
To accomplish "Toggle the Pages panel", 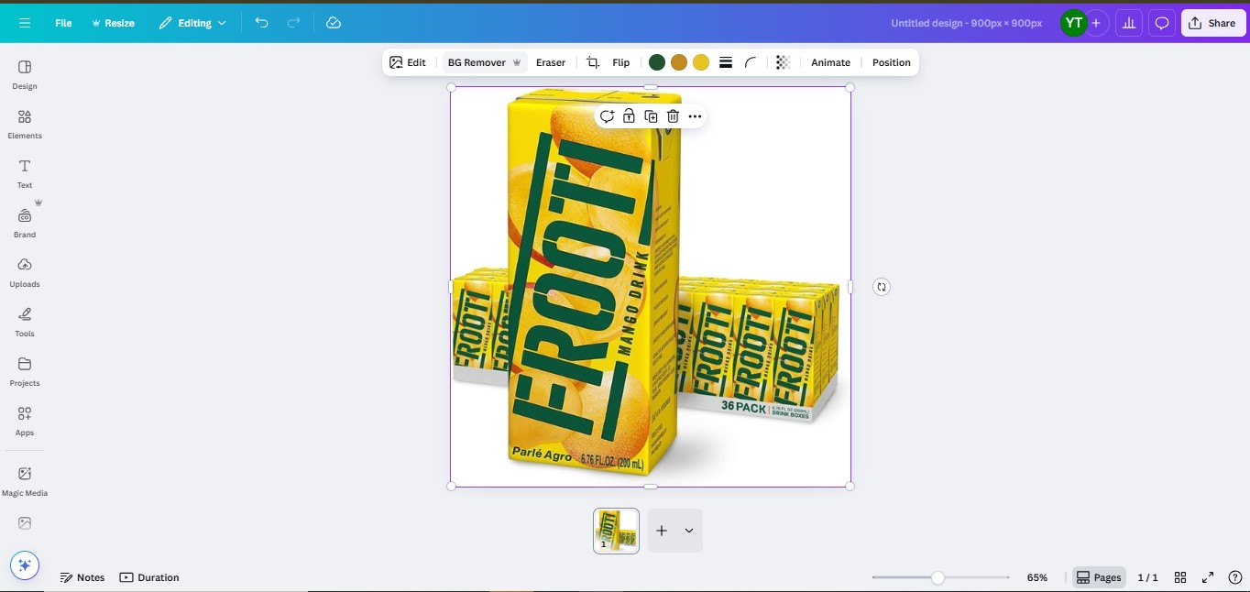I will coord(1098,577).
